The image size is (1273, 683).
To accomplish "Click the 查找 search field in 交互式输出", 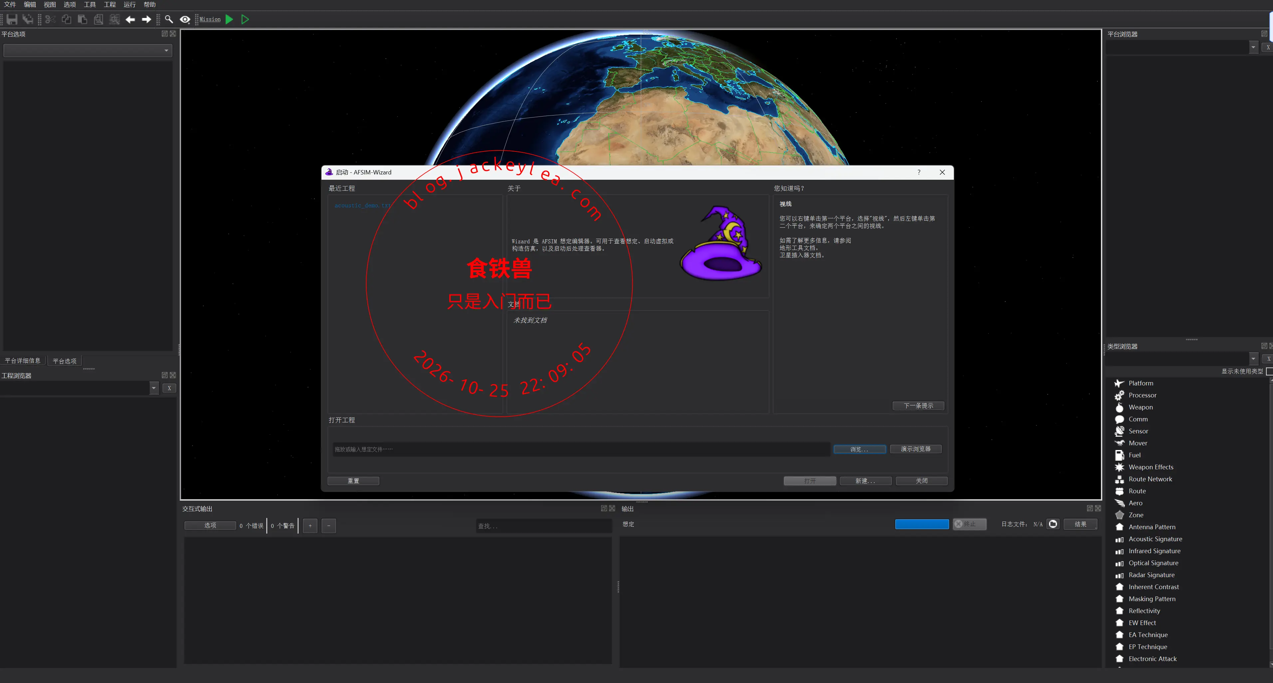I will coord(543,526).
